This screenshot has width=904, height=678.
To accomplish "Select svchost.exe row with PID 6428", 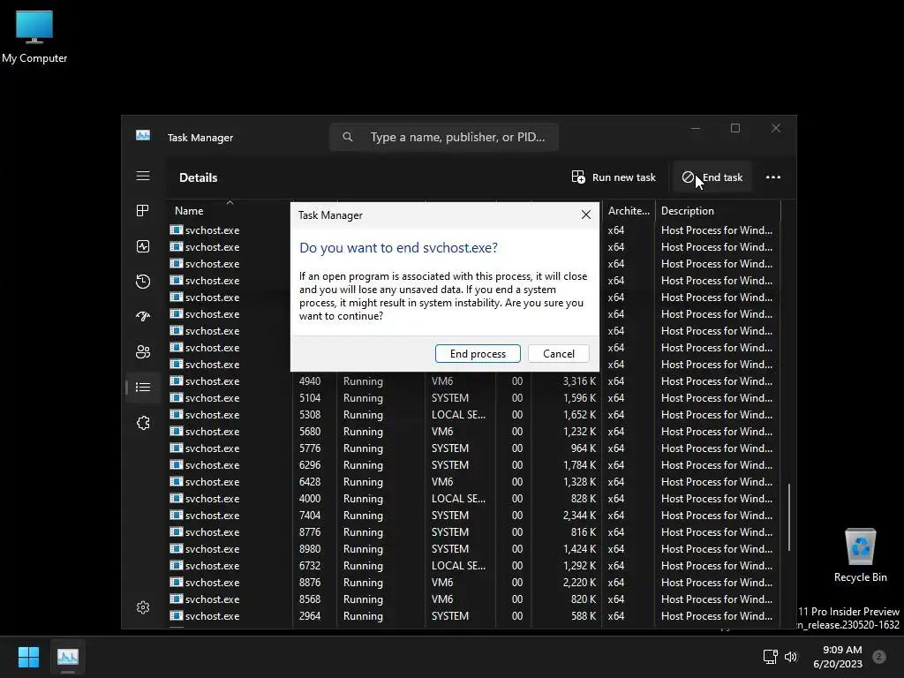I will (474, 481).
